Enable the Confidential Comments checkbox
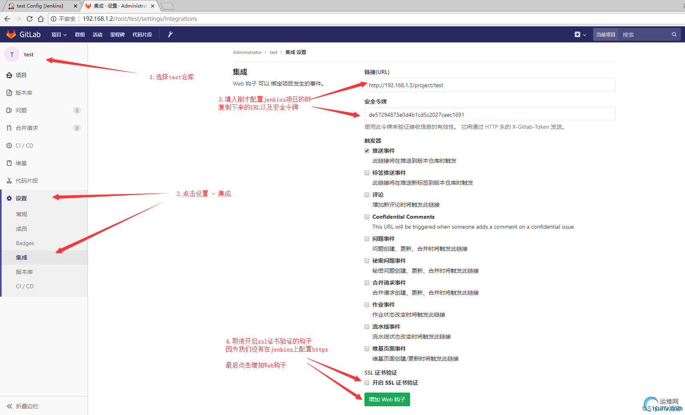Screen dimensions: 685x415 point(367,217)
